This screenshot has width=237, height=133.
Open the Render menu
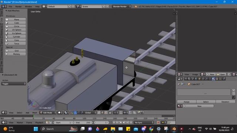[x=18, y=7]
